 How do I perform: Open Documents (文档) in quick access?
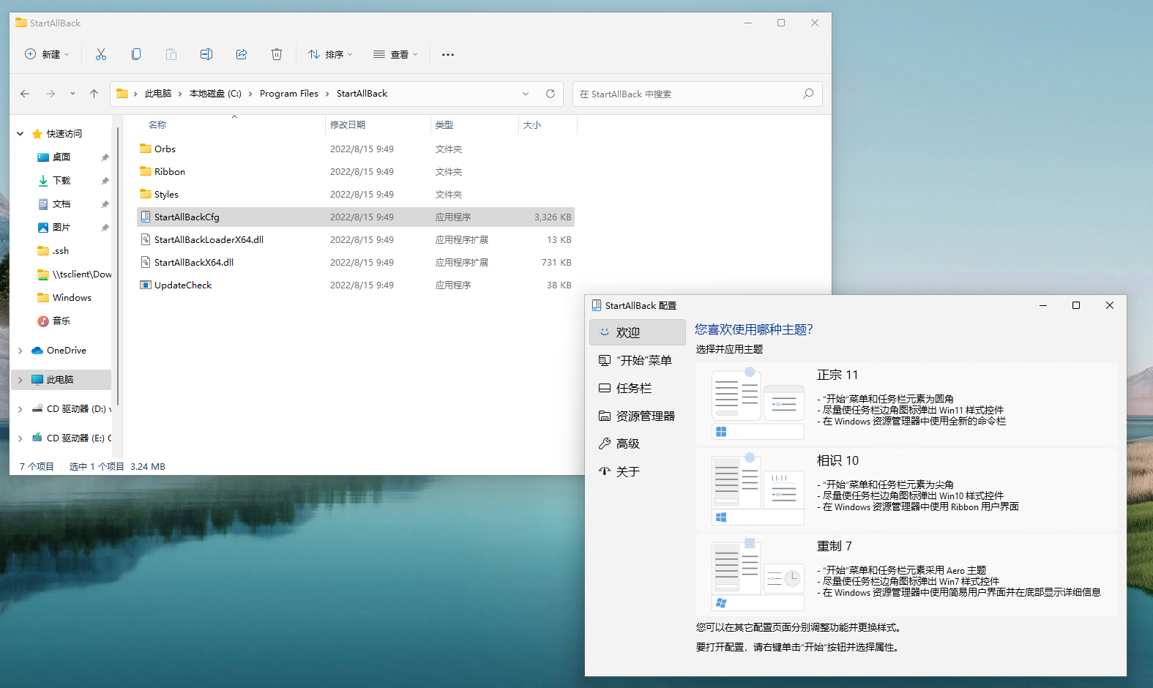point(62,203)
